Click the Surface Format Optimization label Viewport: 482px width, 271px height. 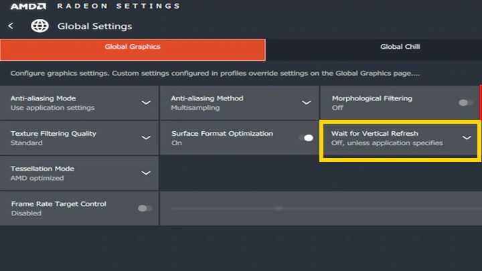(222, 133)
